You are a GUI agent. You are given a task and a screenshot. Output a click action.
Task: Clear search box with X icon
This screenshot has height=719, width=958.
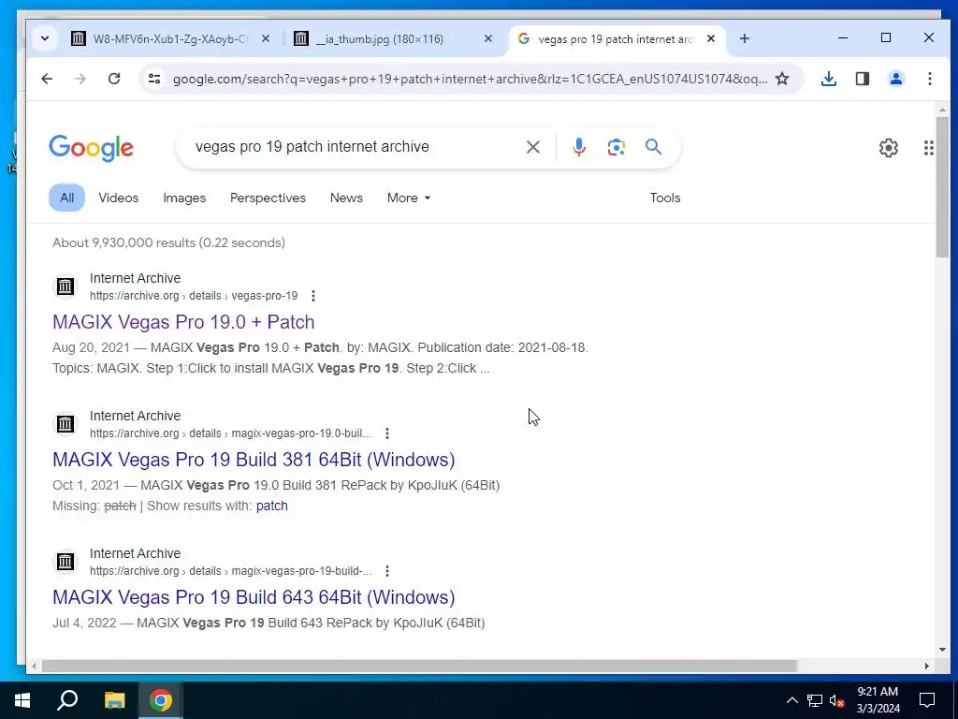(x=532, y=147)
